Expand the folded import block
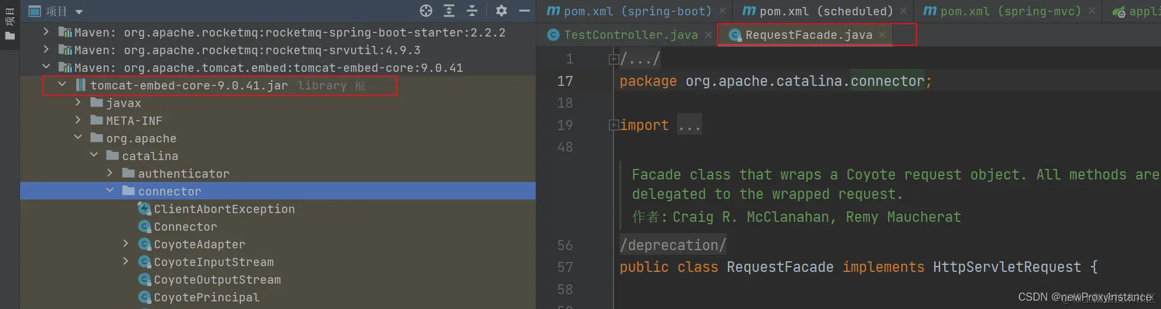The image size is (1161, 309). (x=614, y=125)
